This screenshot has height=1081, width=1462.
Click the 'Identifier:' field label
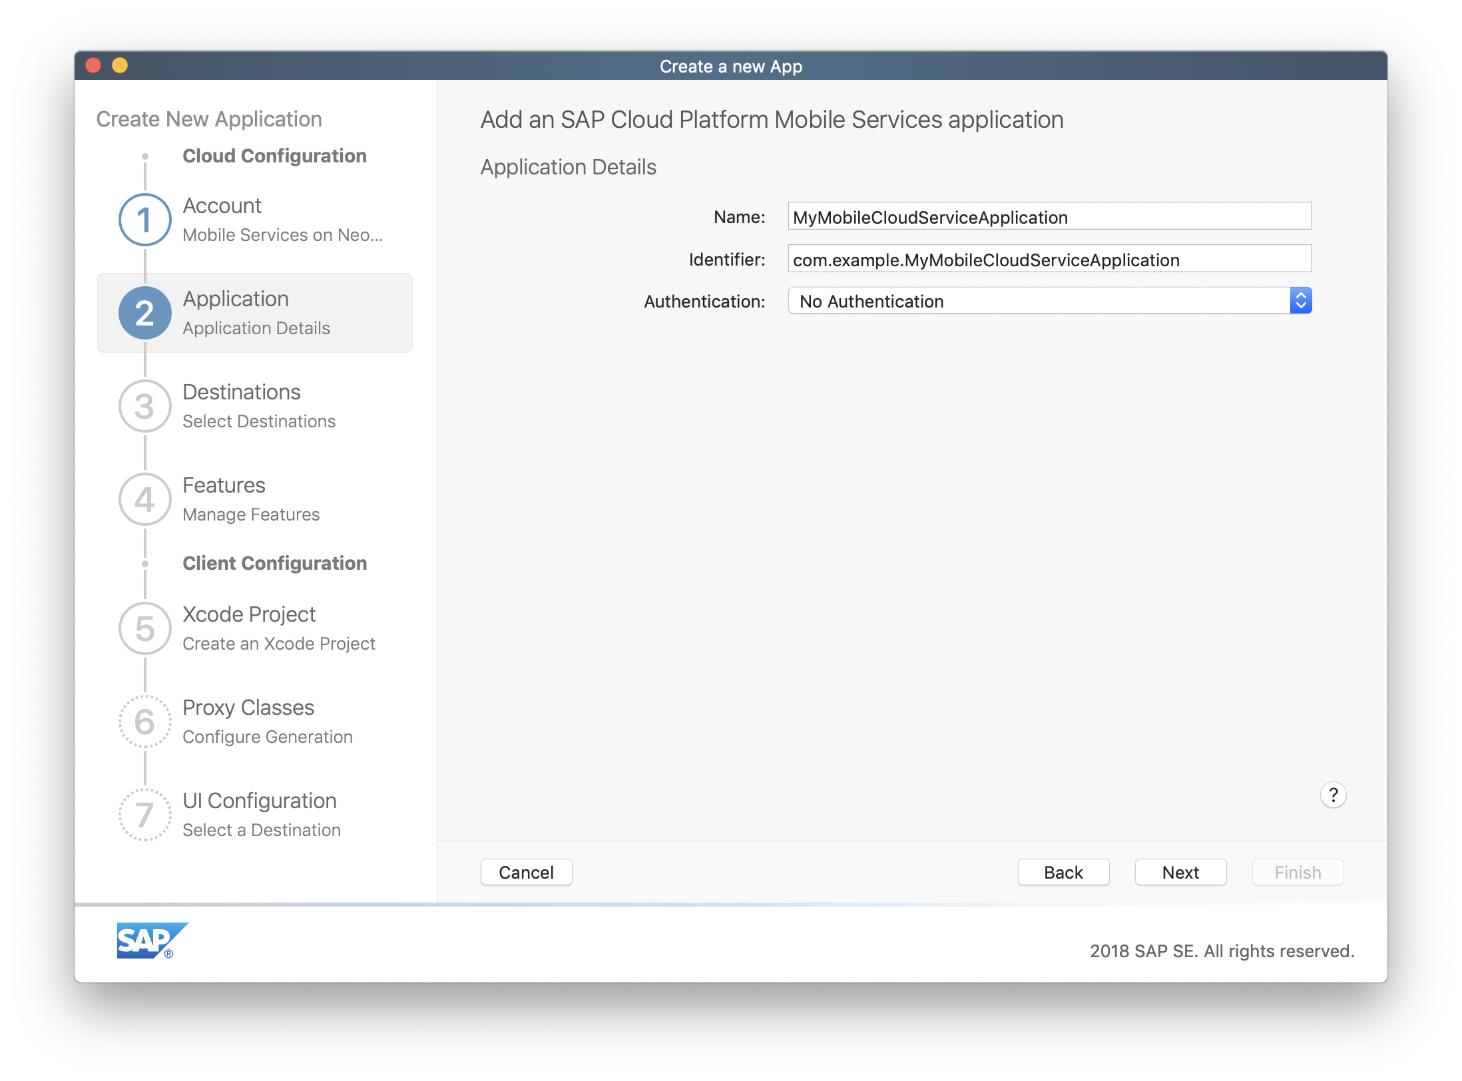tap(727, 260)
